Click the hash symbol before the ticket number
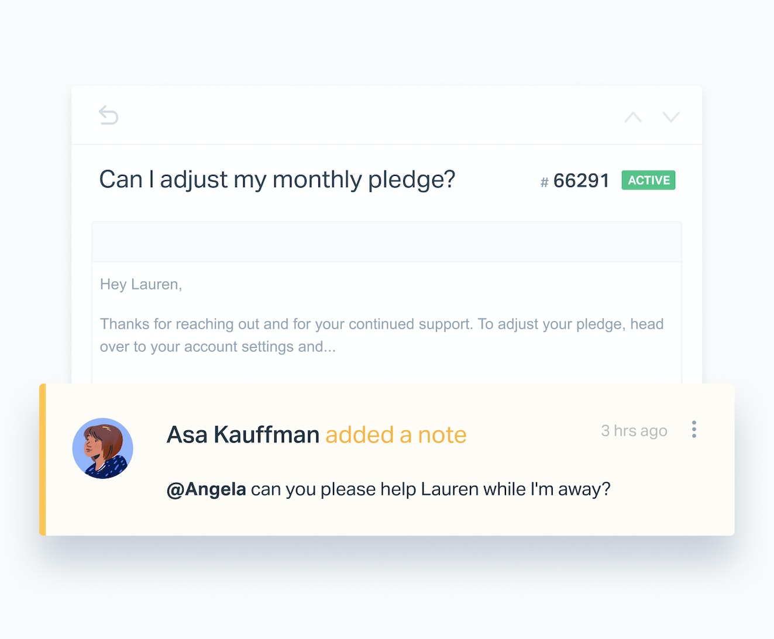 coord(544,182)
